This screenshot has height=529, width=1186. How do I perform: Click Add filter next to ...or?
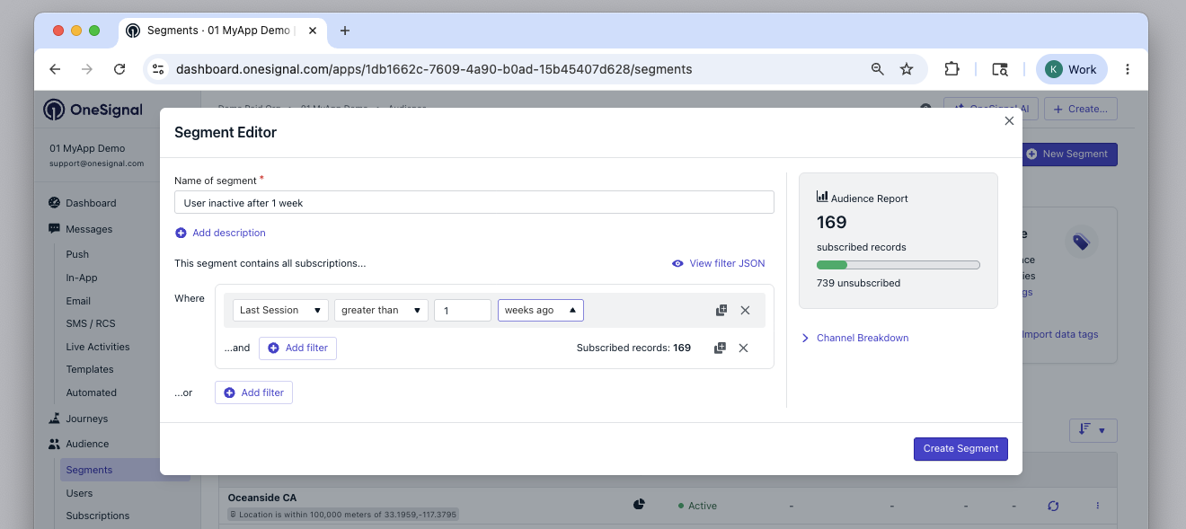click(253, 392)
